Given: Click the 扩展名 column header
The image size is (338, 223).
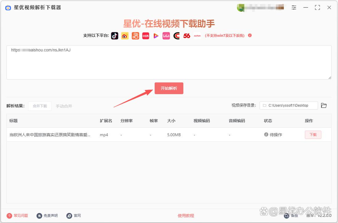Looking at the screenshot, I should (x=106, y=121).
